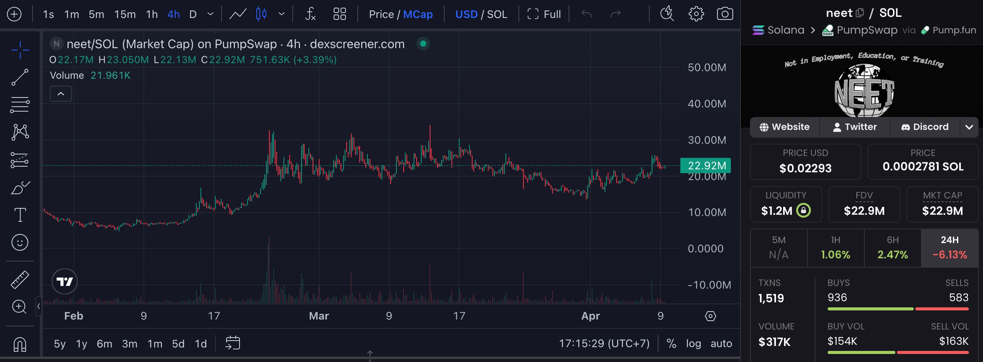The width and height of the screenshot is (983, 362).
Task: Open the price scale settings icon
Action: tap(711, 316)
